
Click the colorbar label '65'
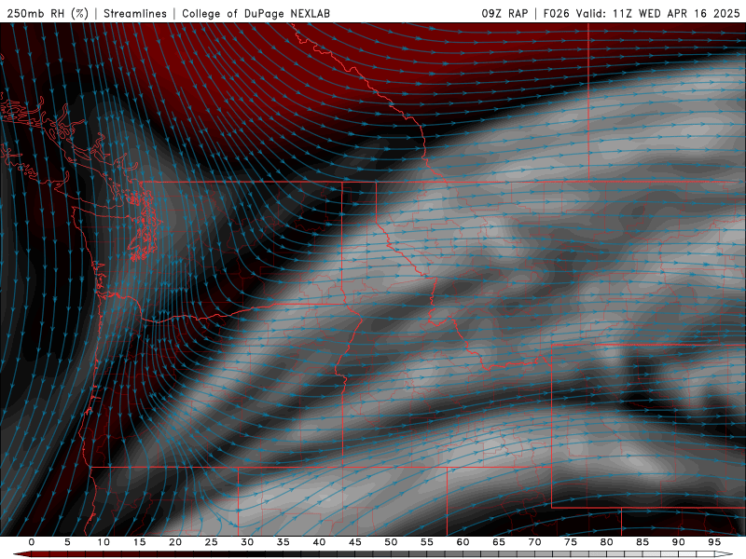(499, 542)
